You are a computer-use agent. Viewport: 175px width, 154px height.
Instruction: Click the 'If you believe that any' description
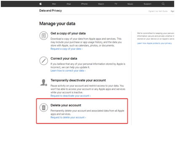point(88,66)
